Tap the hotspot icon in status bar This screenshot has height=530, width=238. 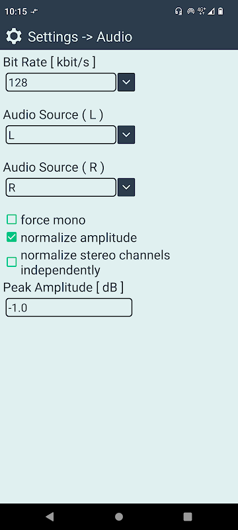pyautogui.click(x=190, y=11)
